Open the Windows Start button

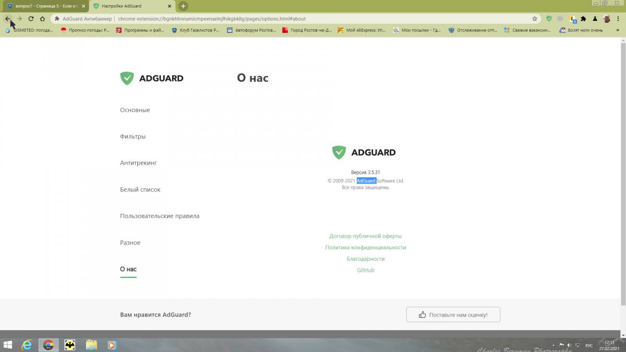coord(8,345)
